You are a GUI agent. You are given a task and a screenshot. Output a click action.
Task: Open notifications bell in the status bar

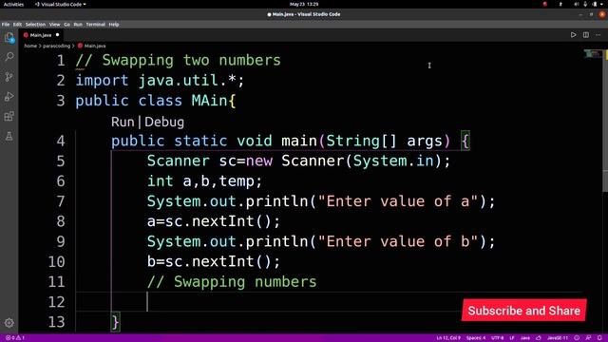click(599, 338)
